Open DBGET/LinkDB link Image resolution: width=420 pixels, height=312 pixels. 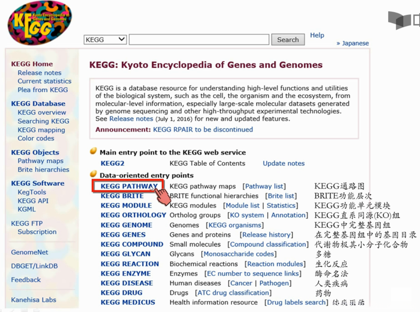coord(34,266)
